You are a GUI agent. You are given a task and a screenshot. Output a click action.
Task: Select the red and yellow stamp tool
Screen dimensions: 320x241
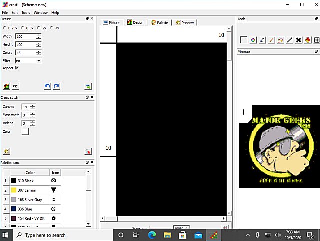click(308, 40)
